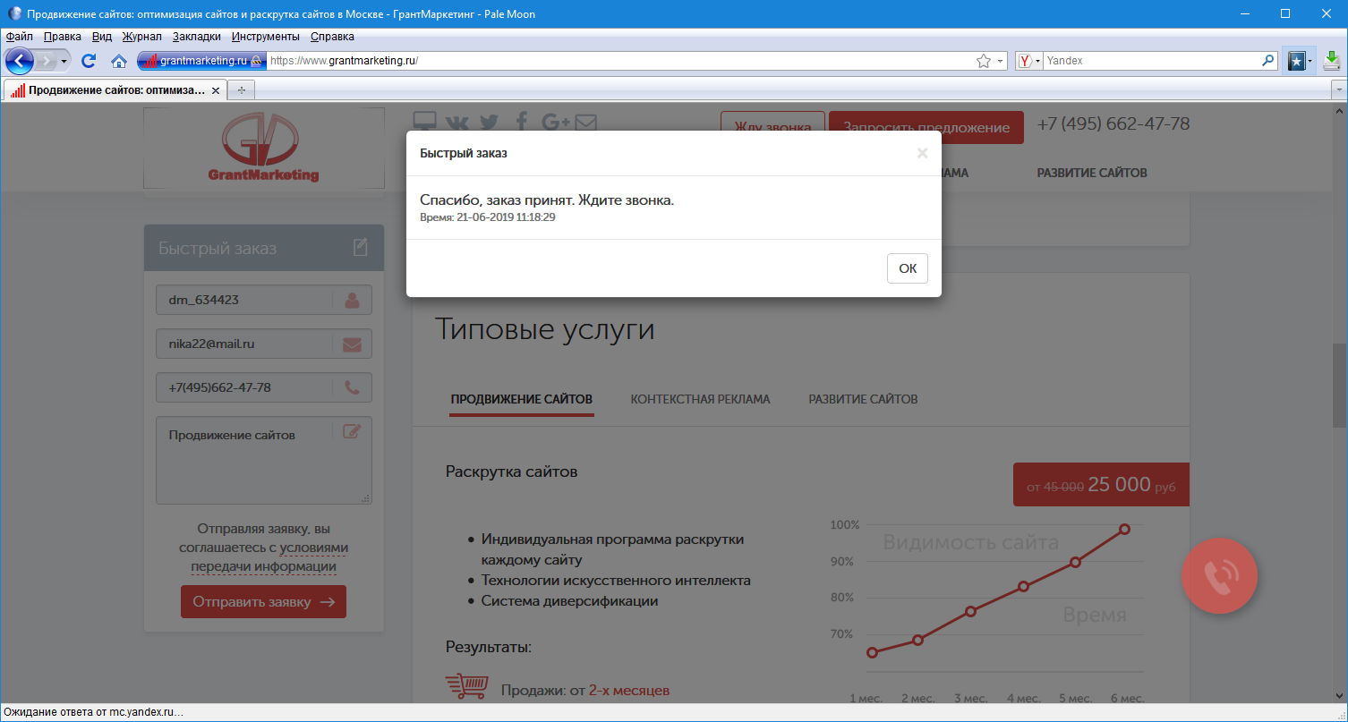Open the Закладки menu
Viewport: 1348px width, 722px height.
(197, 37)
